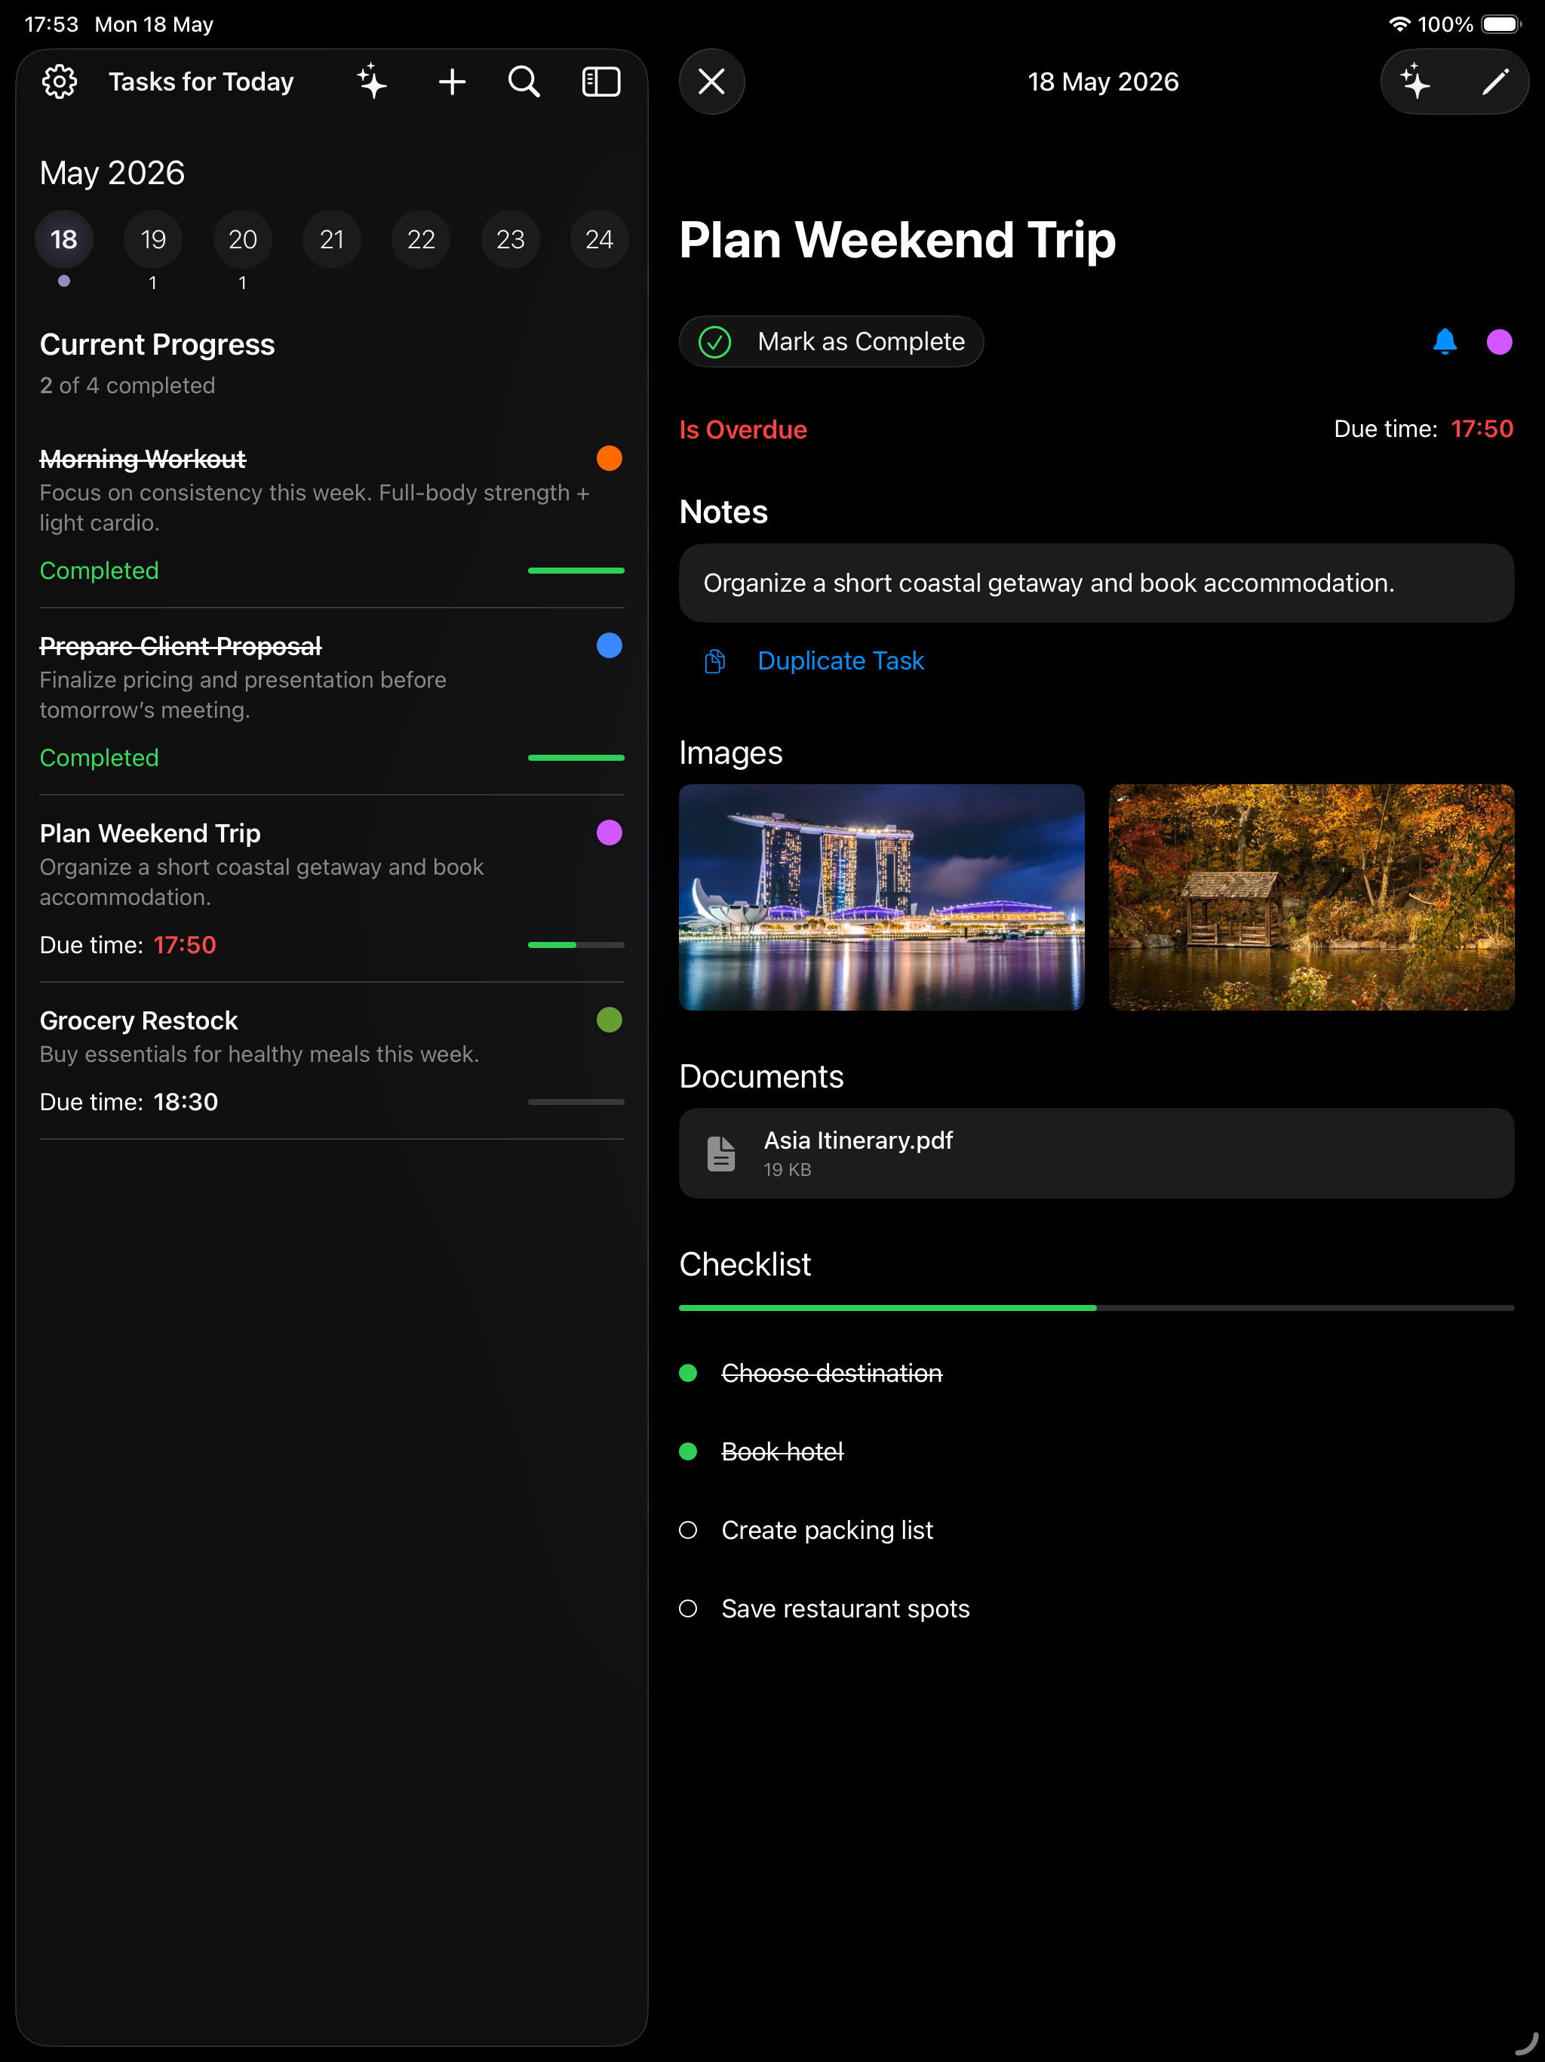
Task: Click blue dot on Prepare Client Proposal
Action: [x=610, y=645]
